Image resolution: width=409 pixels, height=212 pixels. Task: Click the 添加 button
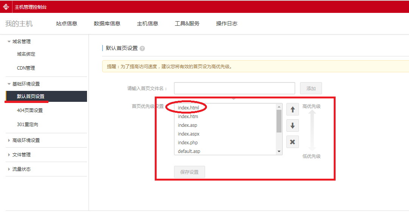pyautogui.click(x=311, y=88)
